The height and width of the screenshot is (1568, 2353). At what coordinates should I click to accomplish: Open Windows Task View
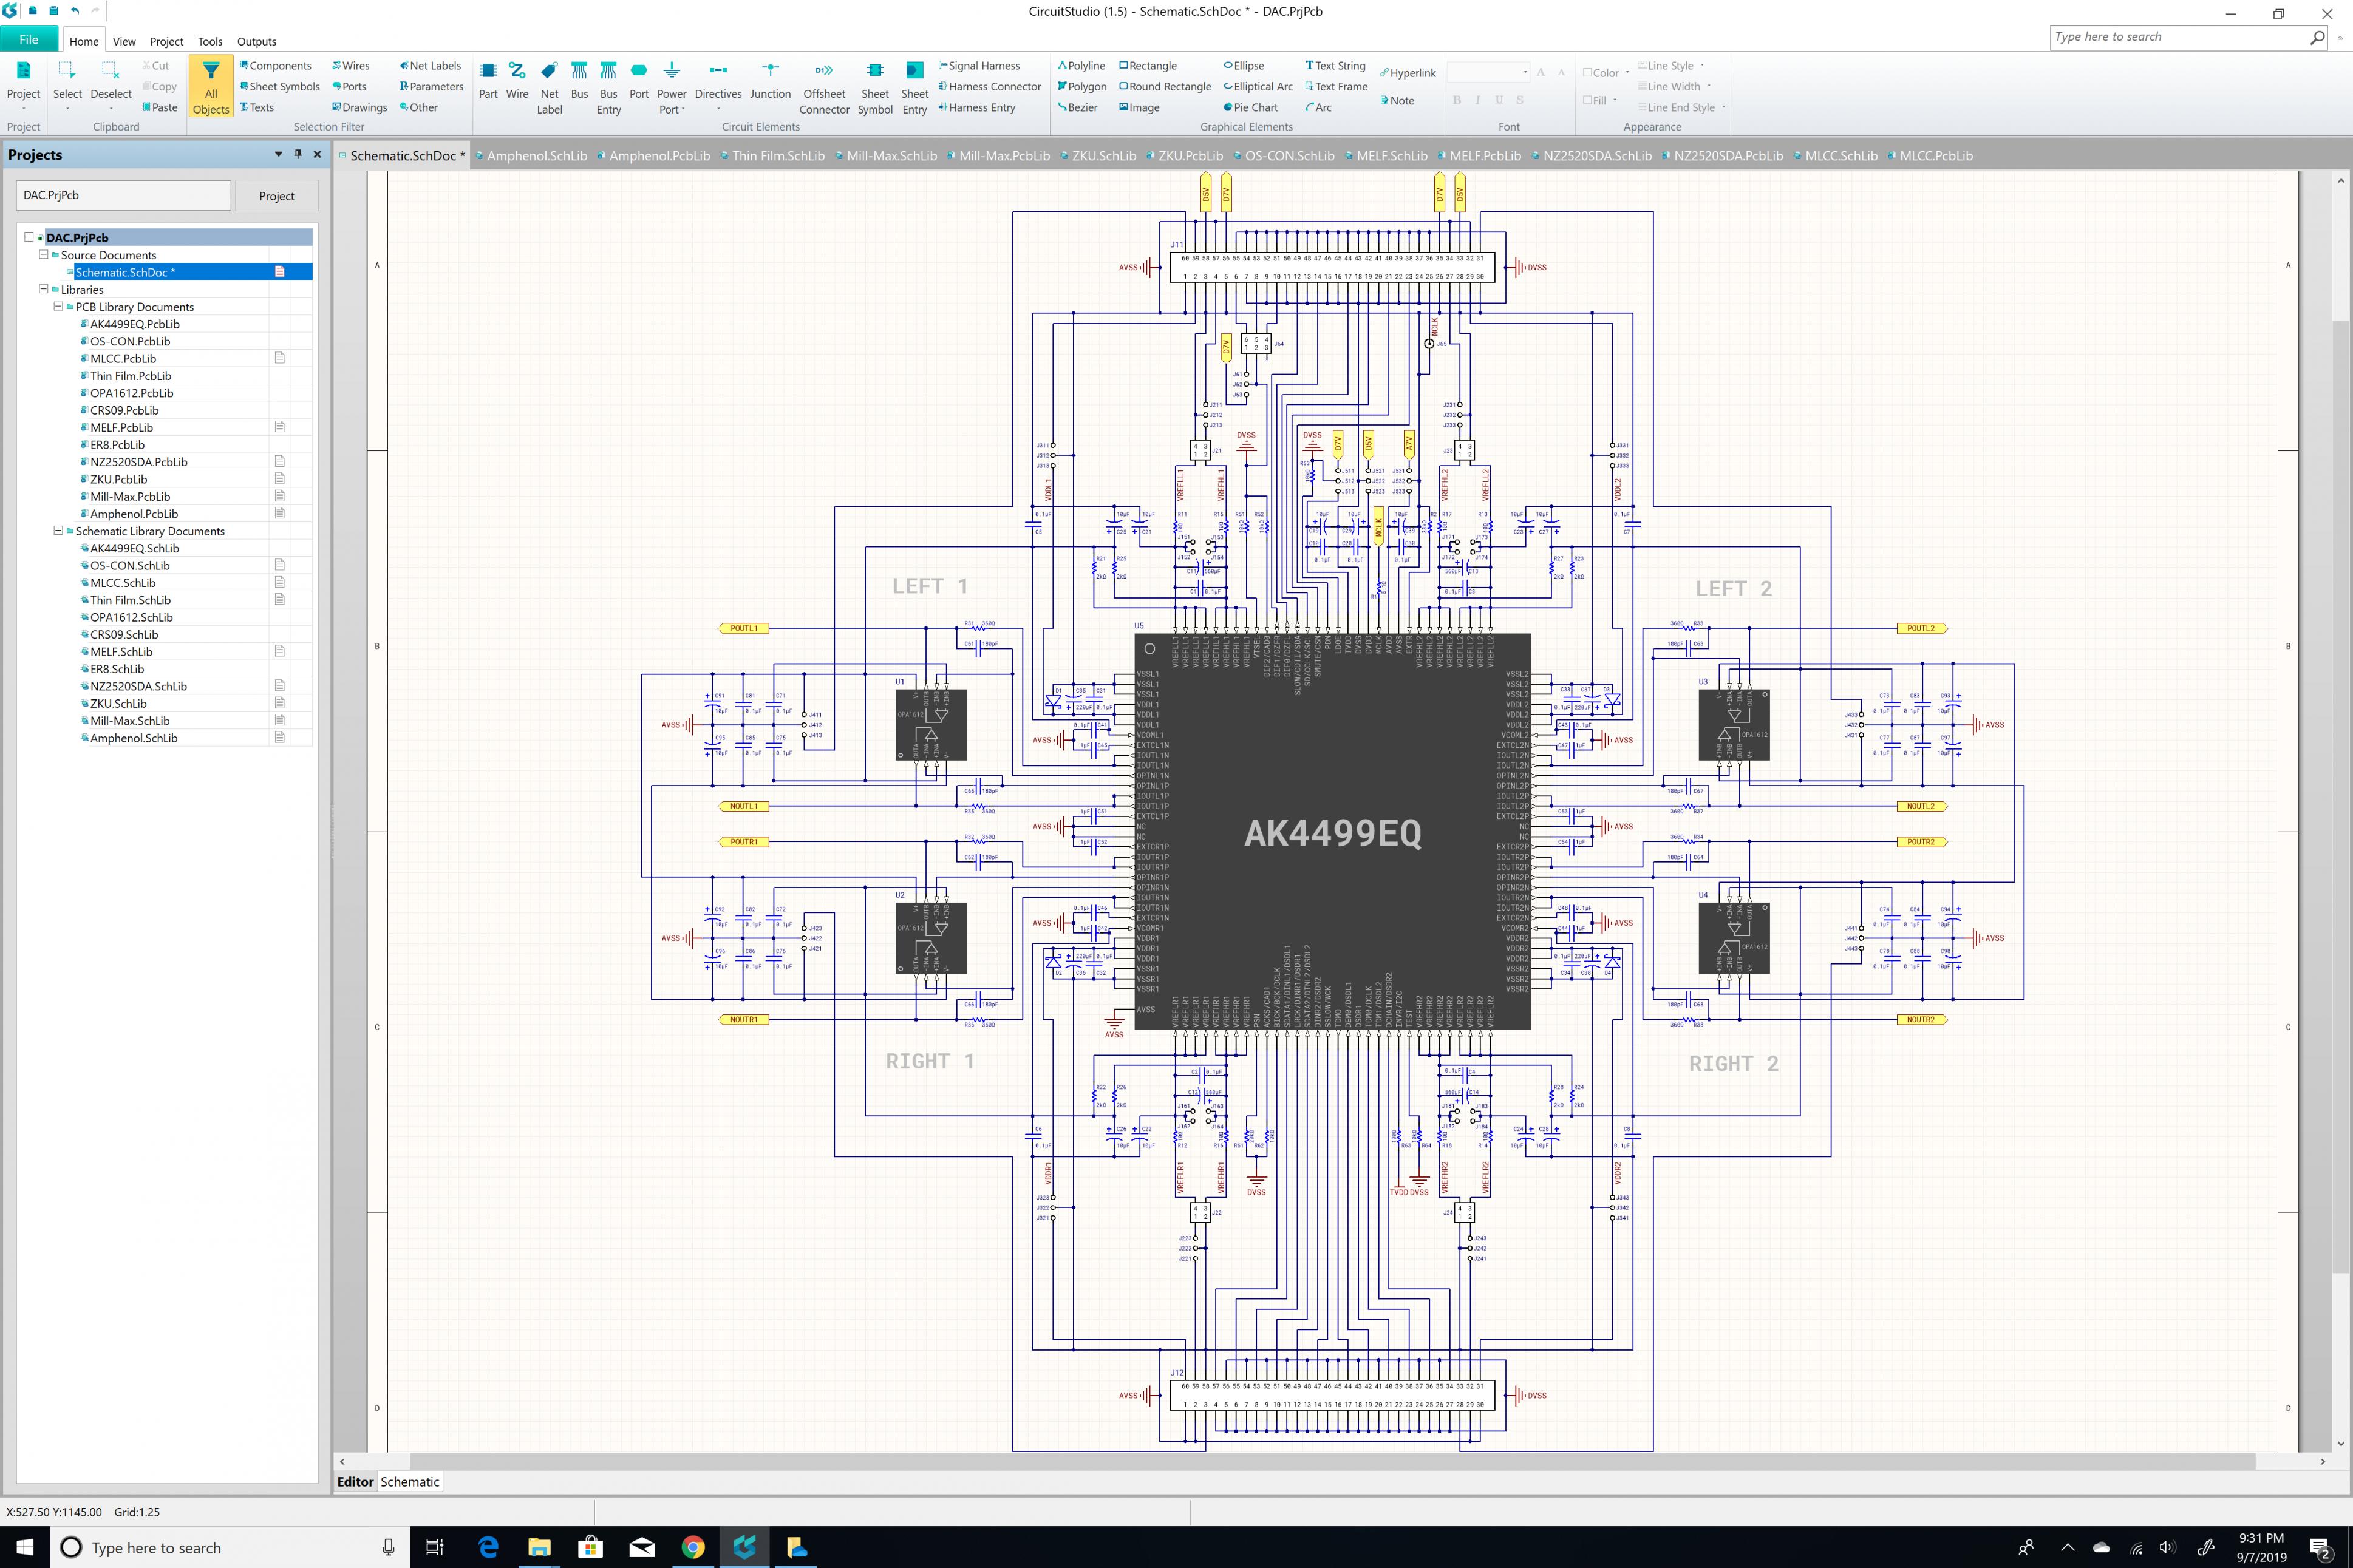point(435,1547)
